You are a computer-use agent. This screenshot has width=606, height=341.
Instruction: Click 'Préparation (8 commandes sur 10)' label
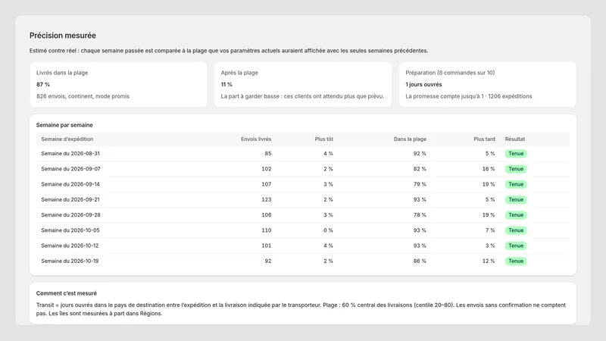(450, 73)
